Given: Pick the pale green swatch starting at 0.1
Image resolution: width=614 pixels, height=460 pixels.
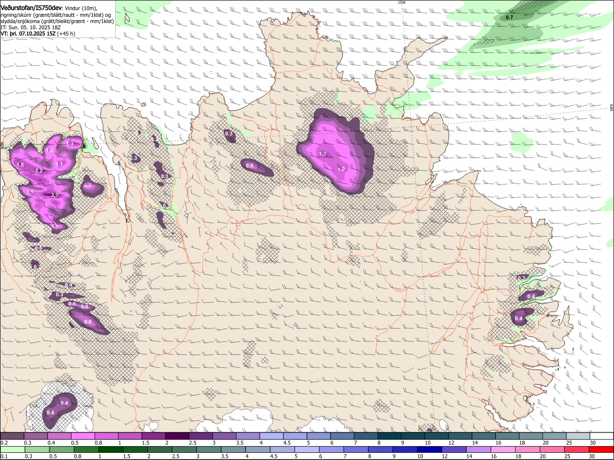Looking at the screenshot, I should tap(12, 449).
